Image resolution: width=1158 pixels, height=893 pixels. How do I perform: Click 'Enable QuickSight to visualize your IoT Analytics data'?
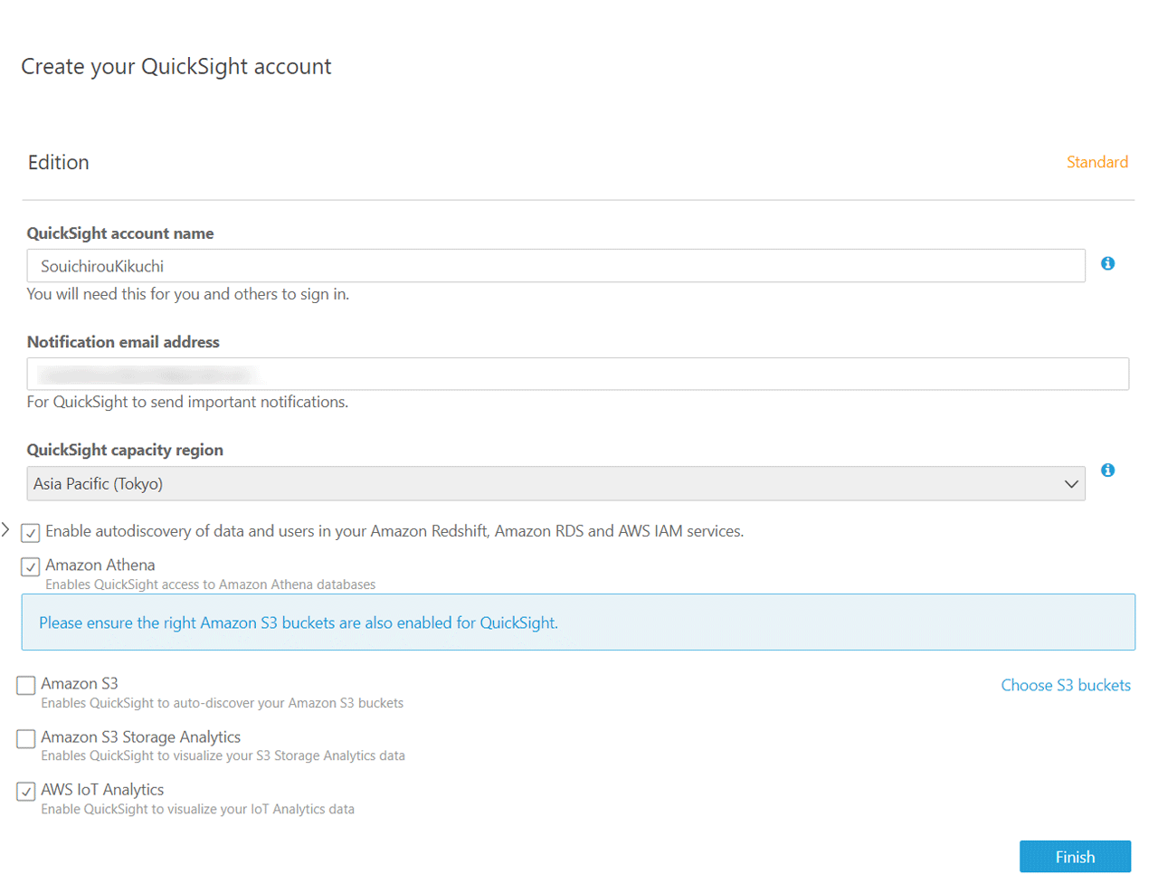(197, 809)
